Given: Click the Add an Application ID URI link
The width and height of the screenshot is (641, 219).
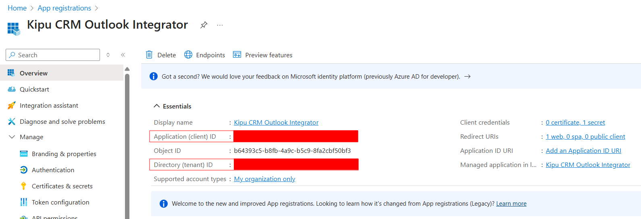Looking at the screenshot, I should (x=583, y=151).
